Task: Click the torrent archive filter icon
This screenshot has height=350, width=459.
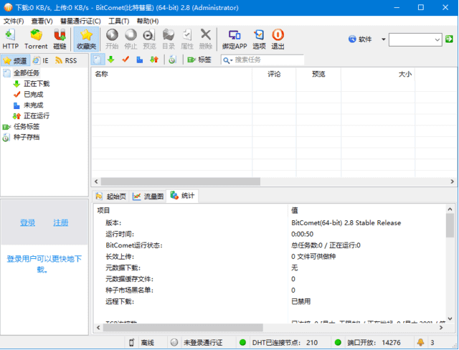Action: tap(172, 60)
